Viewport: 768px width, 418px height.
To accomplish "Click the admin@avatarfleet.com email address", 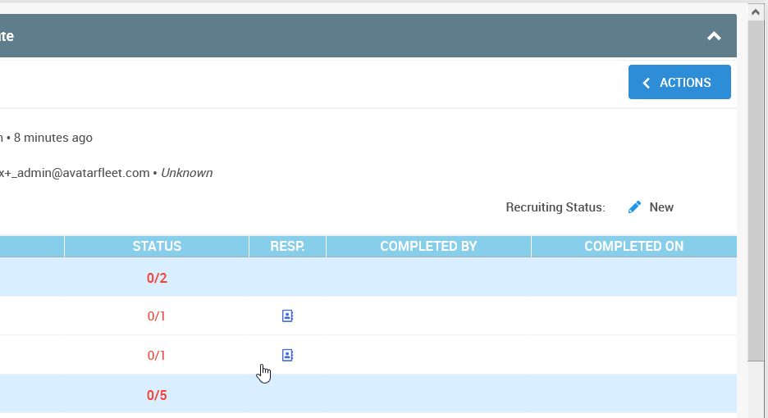I will (x=78, y=173).
